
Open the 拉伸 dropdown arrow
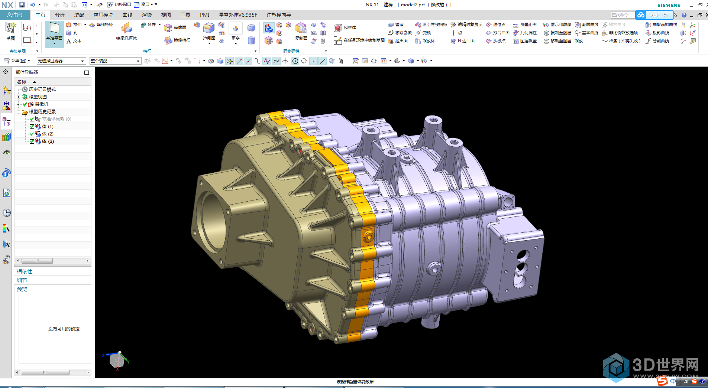point(85,25)
